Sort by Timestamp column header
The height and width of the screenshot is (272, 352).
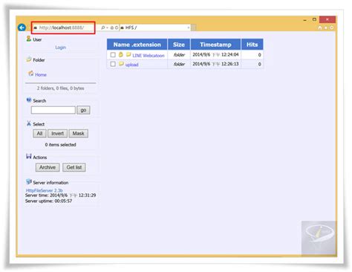click(215, 45)
